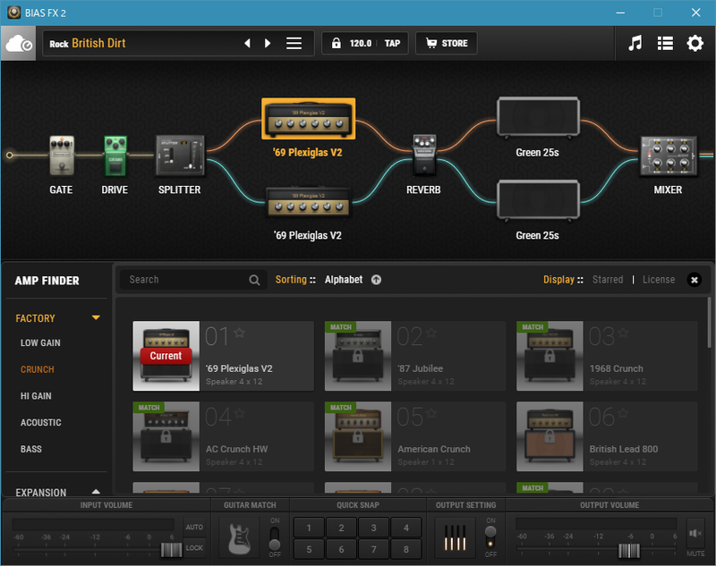Enable AUTO input volume

194,528
